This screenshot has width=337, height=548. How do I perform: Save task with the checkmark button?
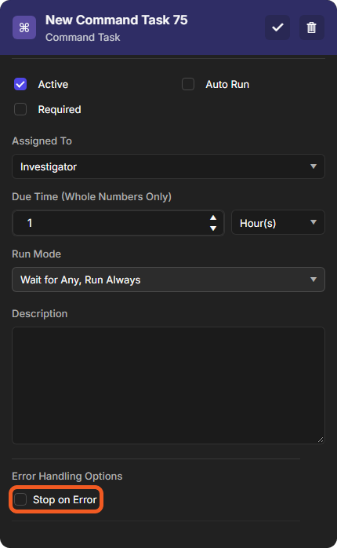[x=277, y=27]
